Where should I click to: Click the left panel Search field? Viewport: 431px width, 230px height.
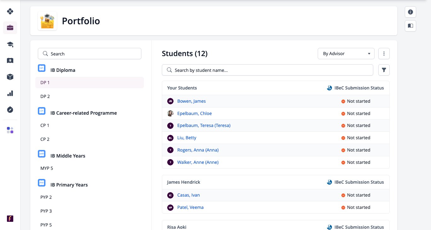(x=90, y=54)
